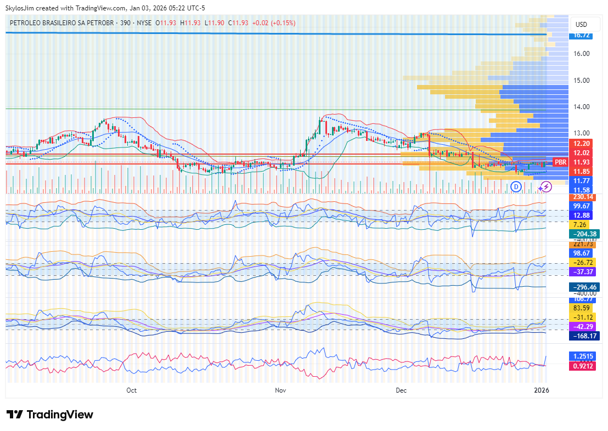Click the yellow 83.59 indicator value
The height and width of the screenshot is (431, 608).
pyautogui.click(x=581, y=308)
